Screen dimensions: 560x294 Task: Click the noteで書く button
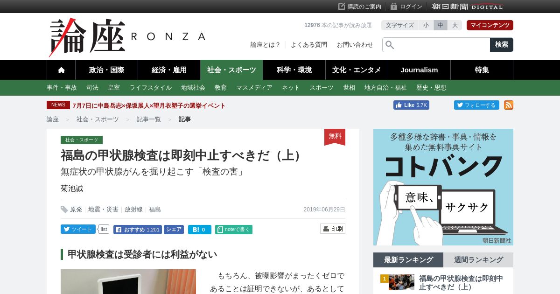pos(234,230)
